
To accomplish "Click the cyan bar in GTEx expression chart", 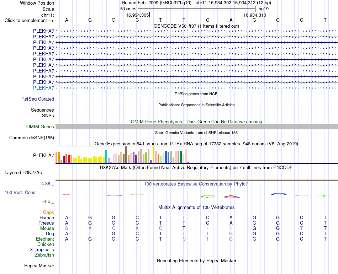I will tap(106, 156).
